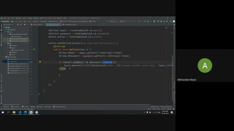Click the taskbar search icon
The image size is (234, 131).
click(x=8, y=112)
